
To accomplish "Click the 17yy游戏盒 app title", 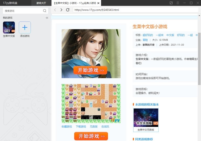I will (x=10, y=3).
